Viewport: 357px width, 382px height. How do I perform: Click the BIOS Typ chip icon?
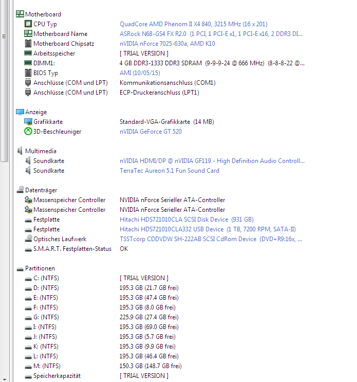(x=28, y=72)
